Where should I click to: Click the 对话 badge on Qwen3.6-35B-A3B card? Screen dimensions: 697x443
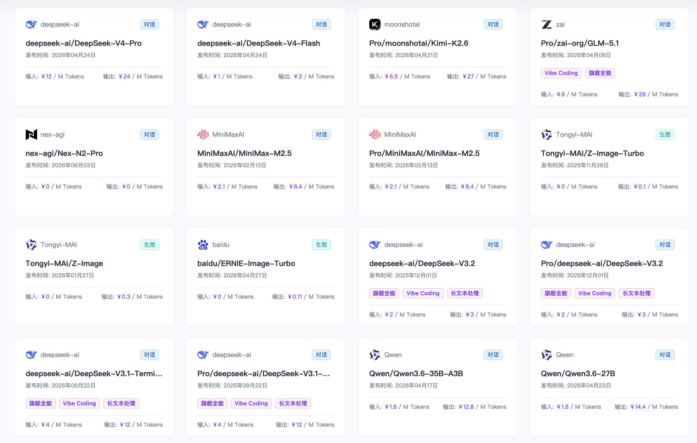[x=493, y=355]
